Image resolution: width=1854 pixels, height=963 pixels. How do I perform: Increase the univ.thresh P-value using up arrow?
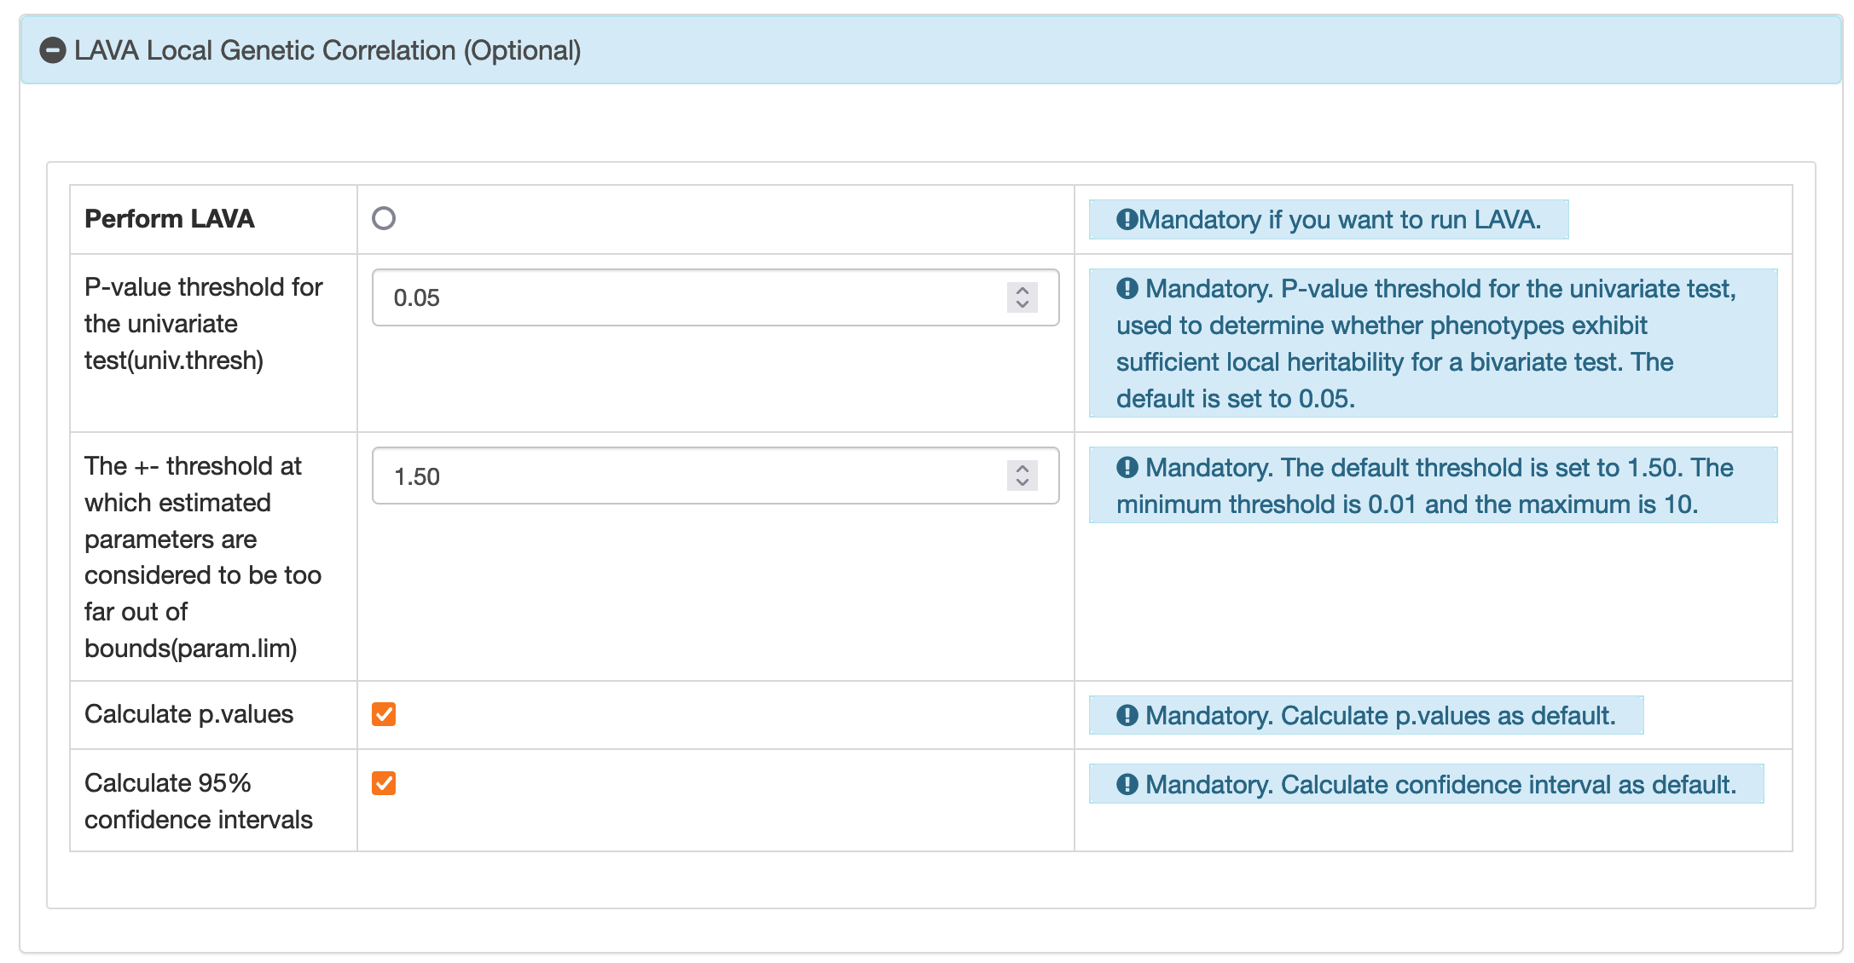point(1023,291)
